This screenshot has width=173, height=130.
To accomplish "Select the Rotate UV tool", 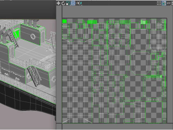I will 63,3.
